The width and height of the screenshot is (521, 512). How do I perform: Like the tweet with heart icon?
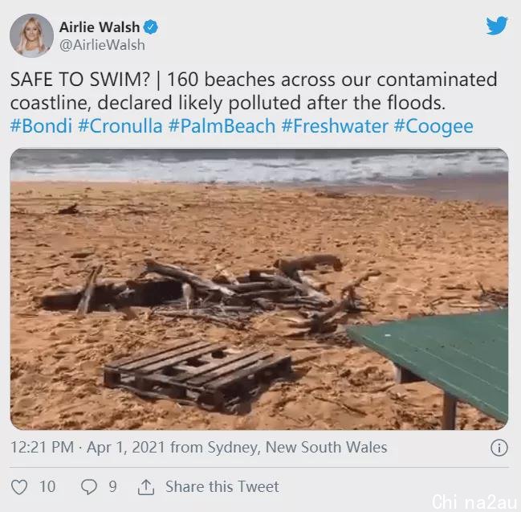(x=19, y=487)
